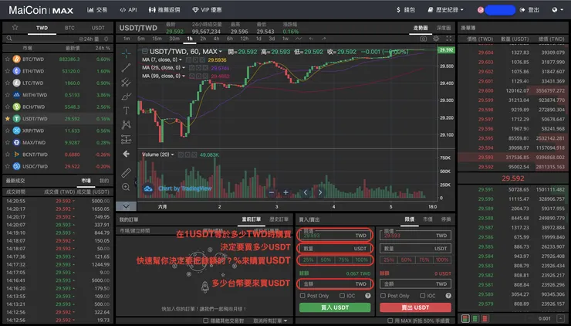Click the help icon in buy form
The width and height of the screenshot is (571, 326).
[368, 296]
